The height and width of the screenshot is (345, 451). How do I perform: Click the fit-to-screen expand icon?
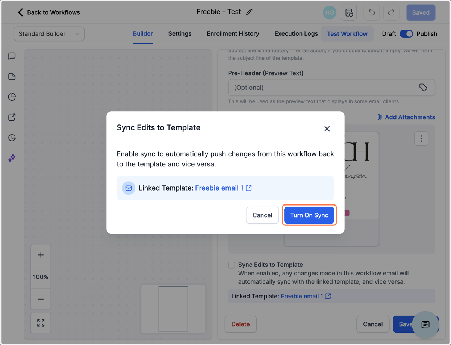point(41,323)
